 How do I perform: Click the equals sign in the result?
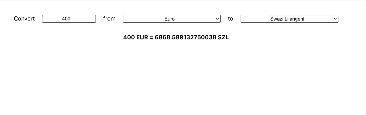[x=151, y=37]
